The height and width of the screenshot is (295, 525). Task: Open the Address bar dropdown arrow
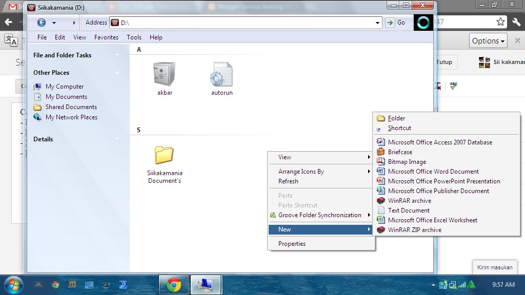click(377, 23)
